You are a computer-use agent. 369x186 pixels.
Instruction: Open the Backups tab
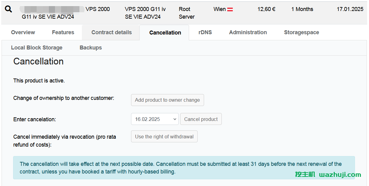click(91, 48)
